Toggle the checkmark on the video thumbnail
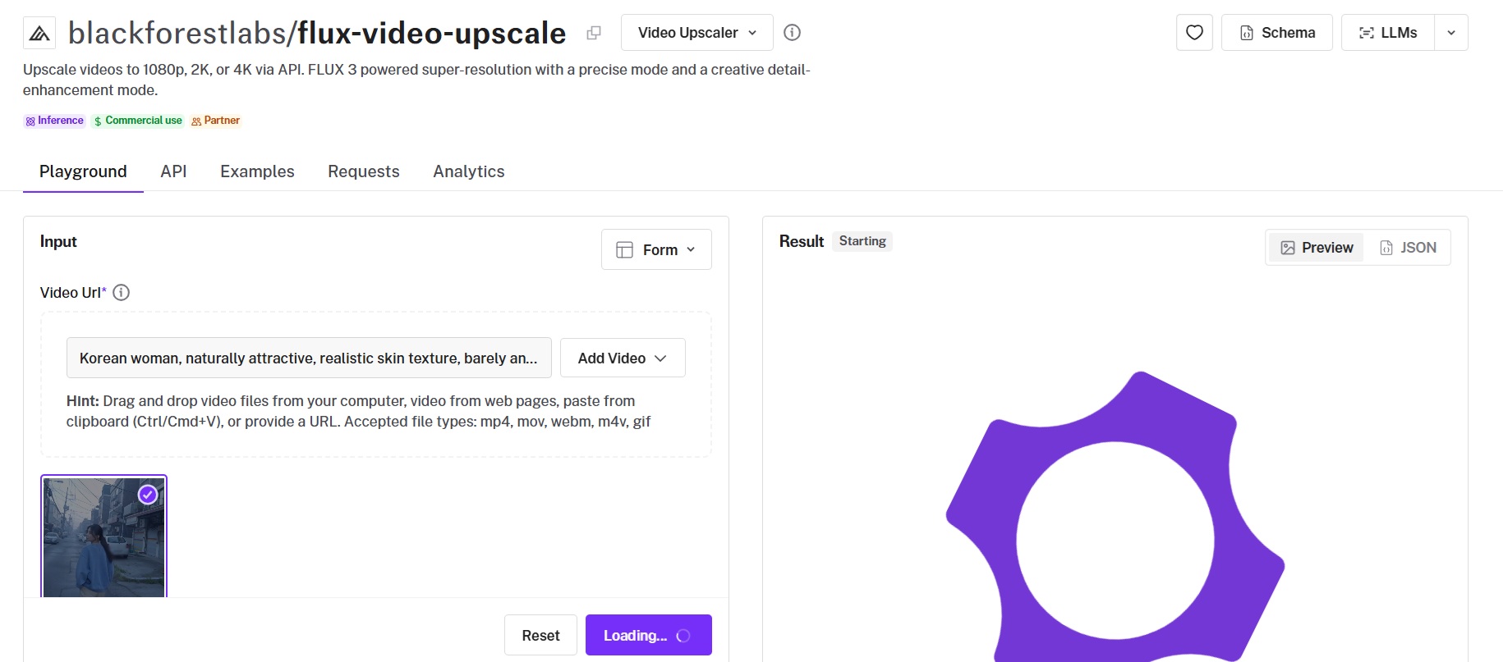This screenshot has height=662, width=1503. [x=148, y=495]
